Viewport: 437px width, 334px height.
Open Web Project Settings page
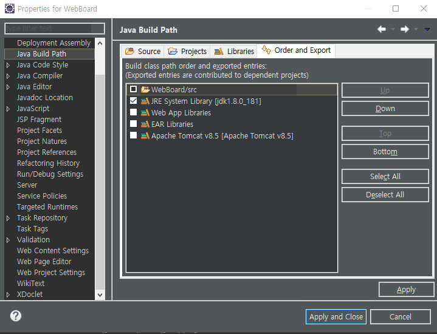tap(50, 273)
